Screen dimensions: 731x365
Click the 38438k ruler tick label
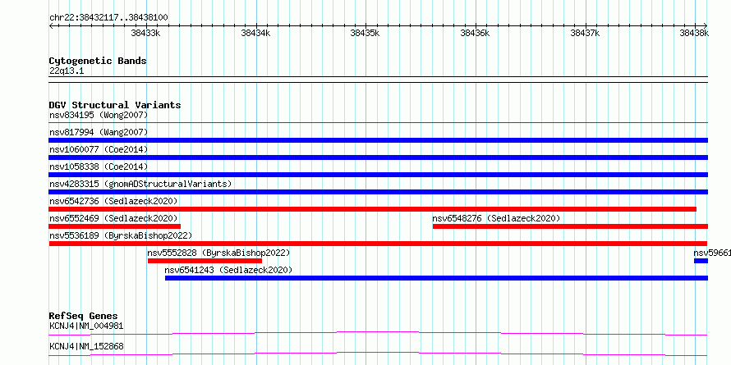[694, 33]
